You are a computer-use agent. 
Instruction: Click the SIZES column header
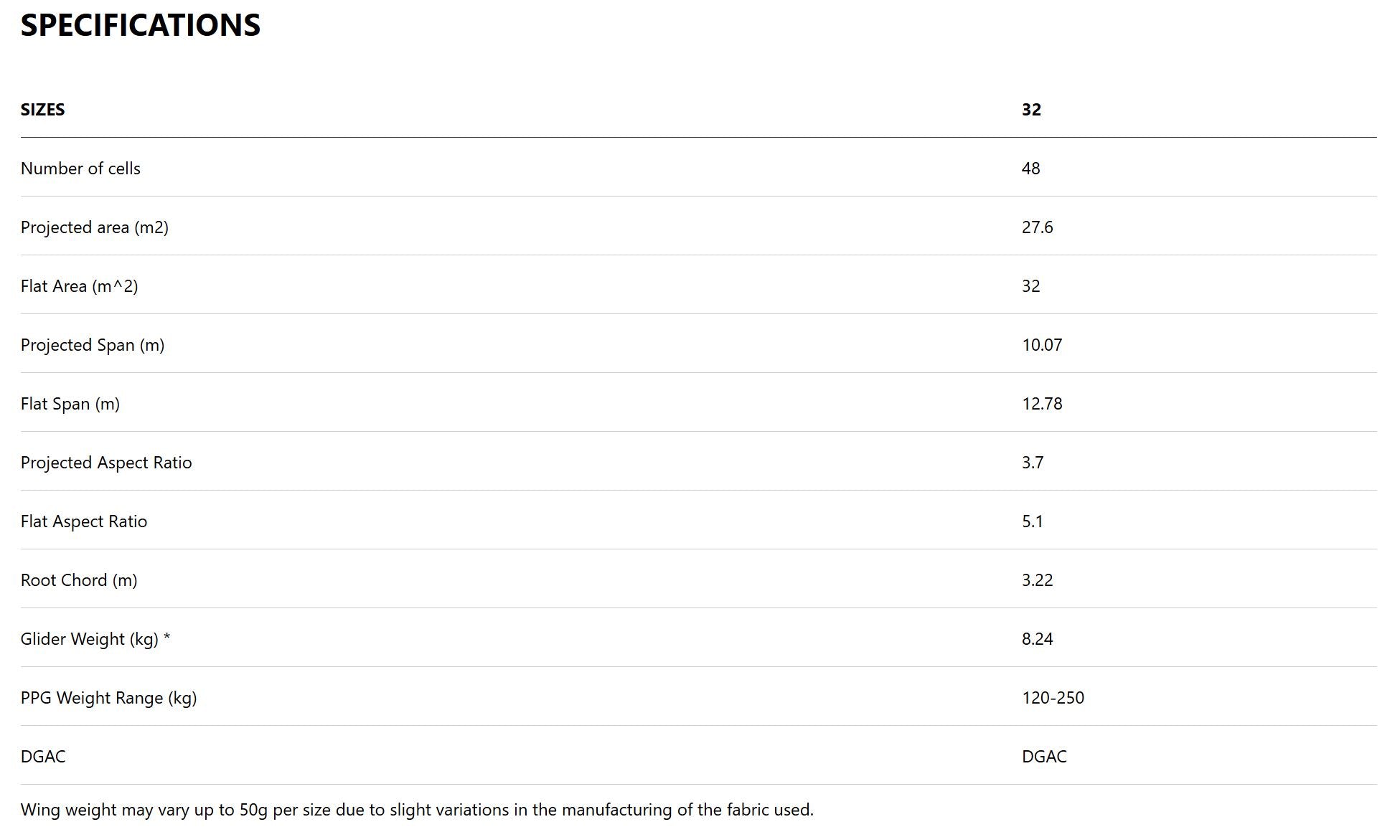click(43, 110)
